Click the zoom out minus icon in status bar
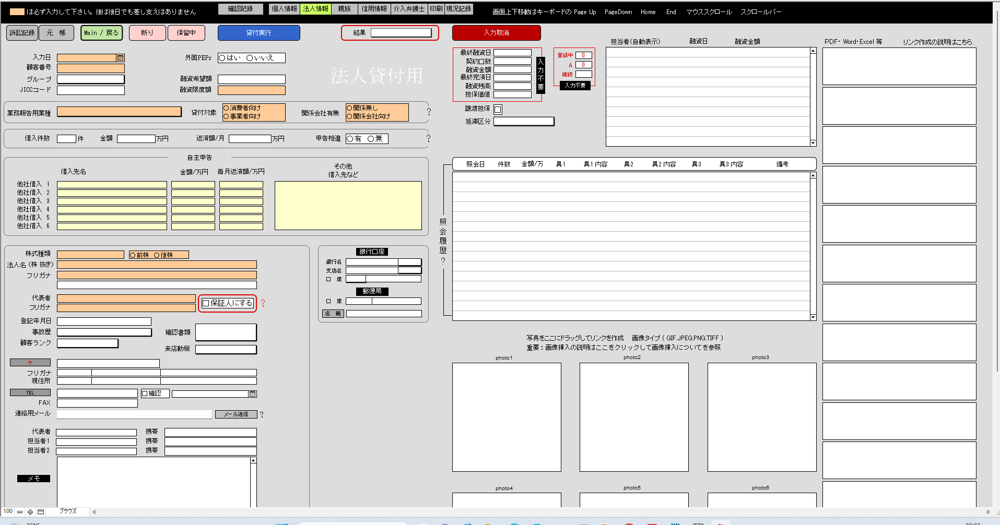 pos(20,512)
